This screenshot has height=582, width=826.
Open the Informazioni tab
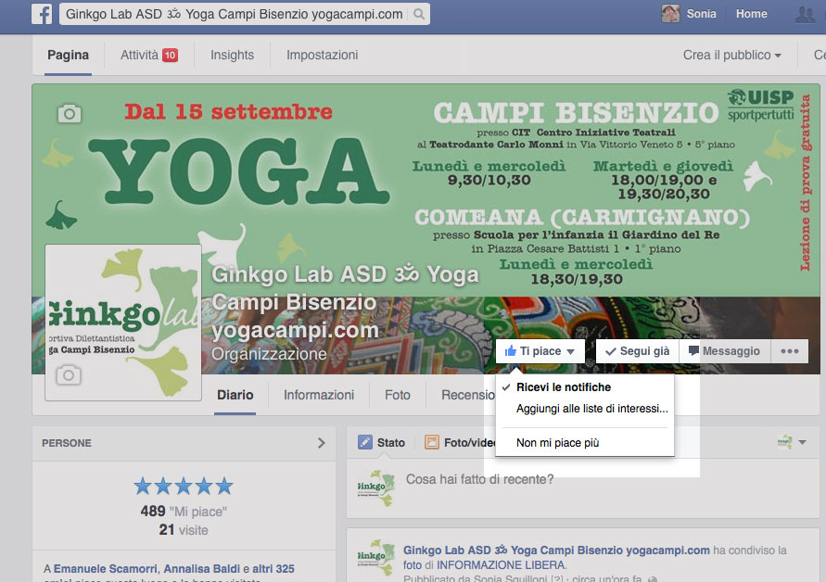318,395
